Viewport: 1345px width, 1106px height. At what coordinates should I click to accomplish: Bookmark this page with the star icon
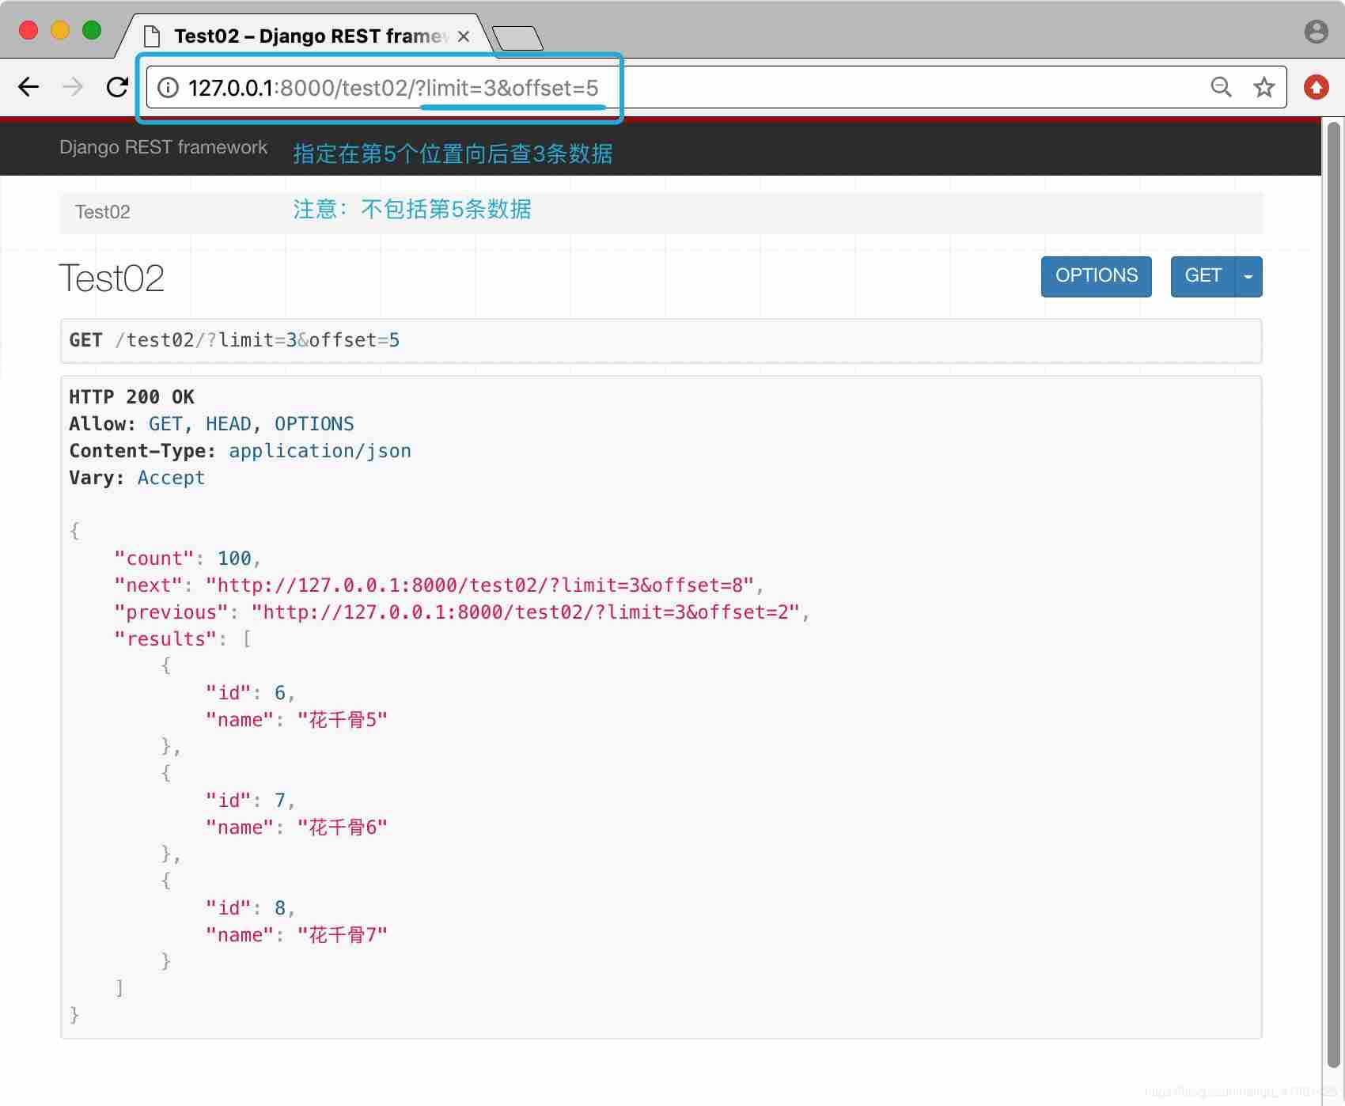point(1264,87)
